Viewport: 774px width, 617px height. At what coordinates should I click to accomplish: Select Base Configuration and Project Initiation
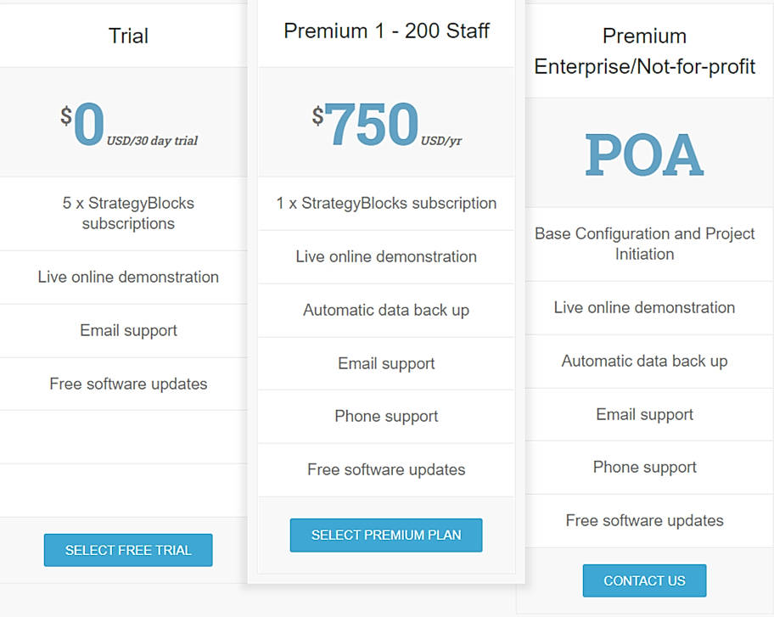[644, 244]
